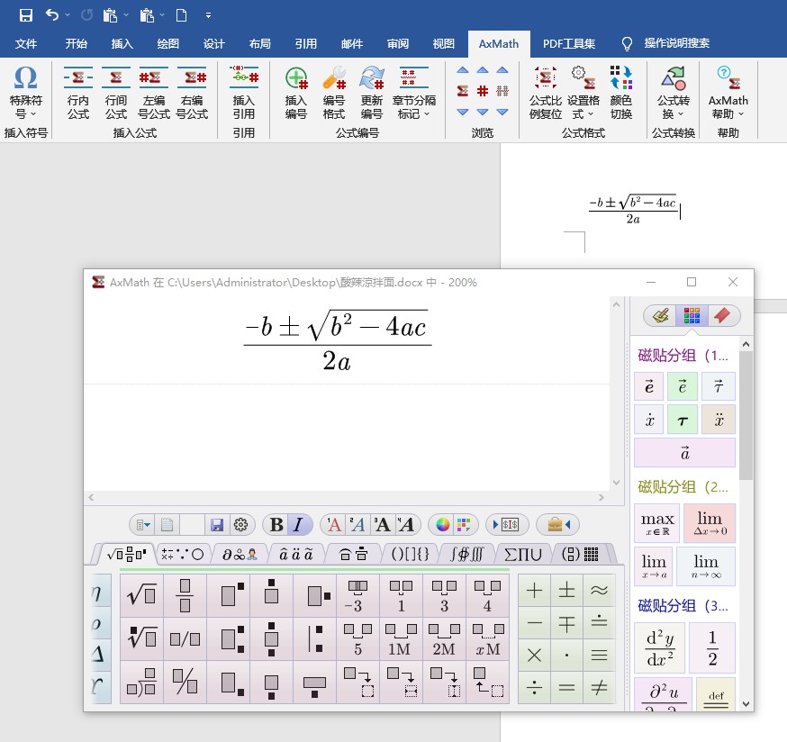The width and height of the screenshot is (787, 742).
Task: Select the bold upright A font style
Action: click(x=383, y=525)
